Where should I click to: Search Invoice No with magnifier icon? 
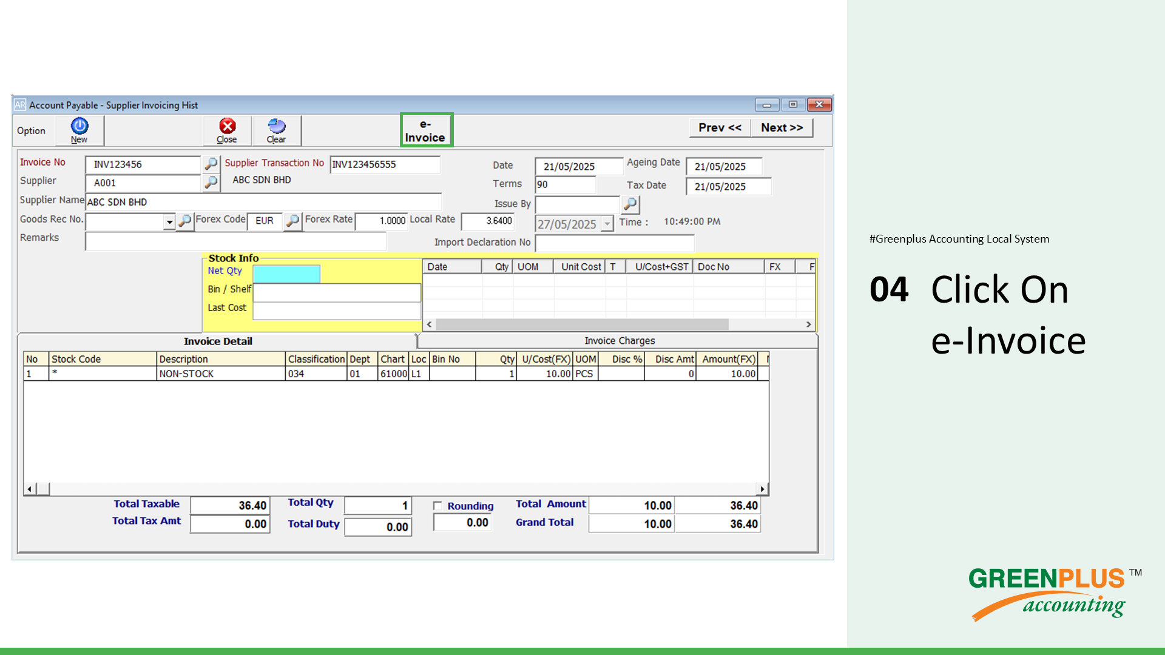[x=211, y=164]
